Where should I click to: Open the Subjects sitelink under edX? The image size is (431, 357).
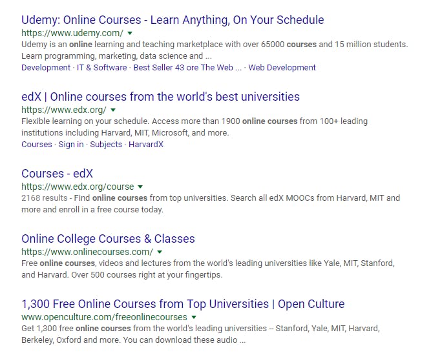(106, 145)
